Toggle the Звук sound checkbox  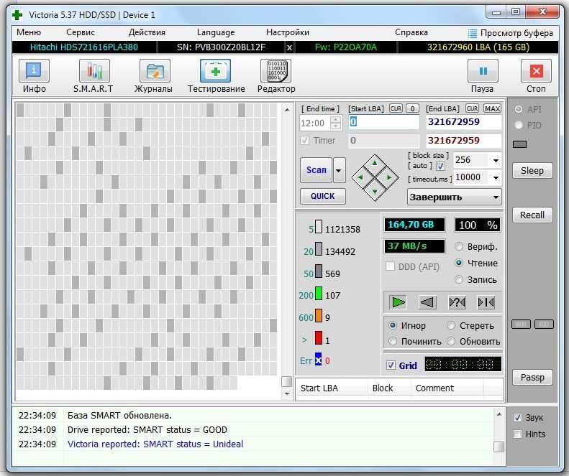(517, 417)
